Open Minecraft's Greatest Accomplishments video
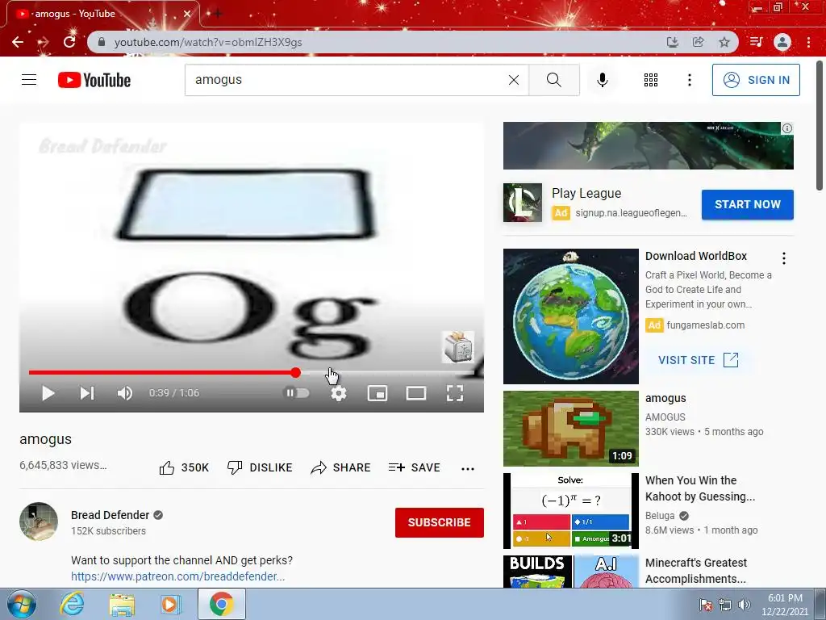Image resolution: width=826 pixels, height=620 pixels. click(x=695, y=571)
